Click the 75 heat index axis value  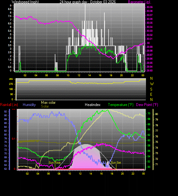(x=157, y=142)
